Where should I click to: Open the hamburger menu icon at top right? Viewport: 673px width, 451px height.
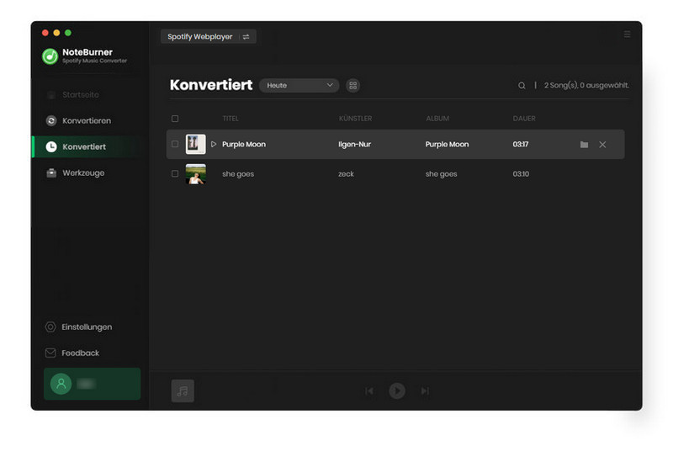627,34
